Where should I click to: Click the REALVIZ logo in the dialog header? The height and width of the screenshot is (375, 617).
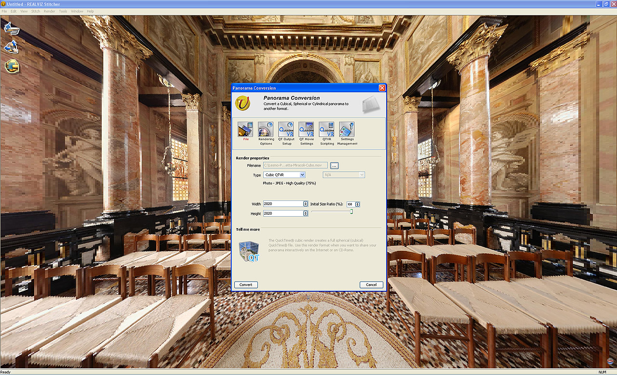(242, 103)
